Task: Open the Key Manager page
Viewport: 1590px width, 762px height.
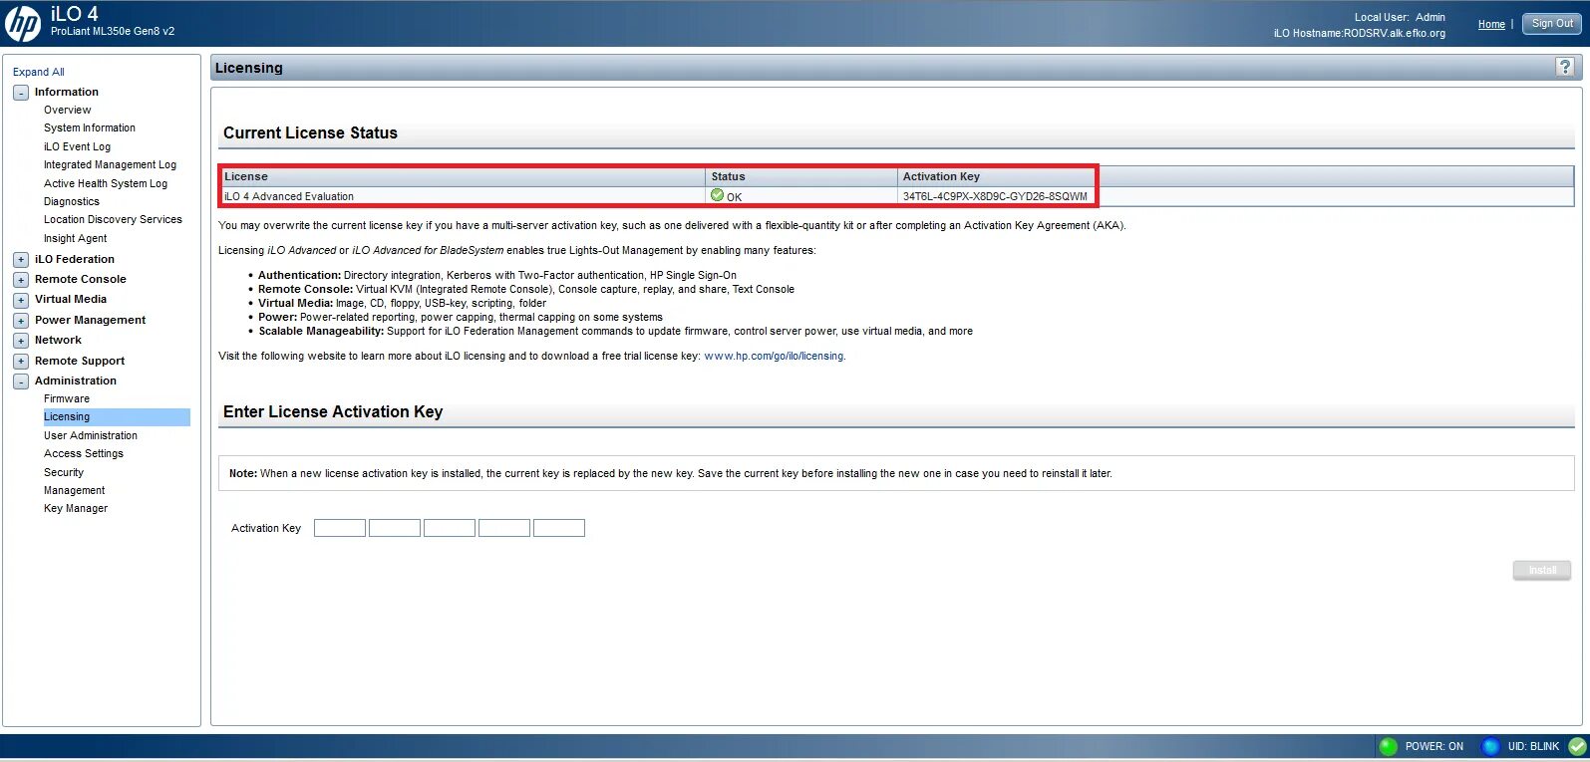Action: 76,508
